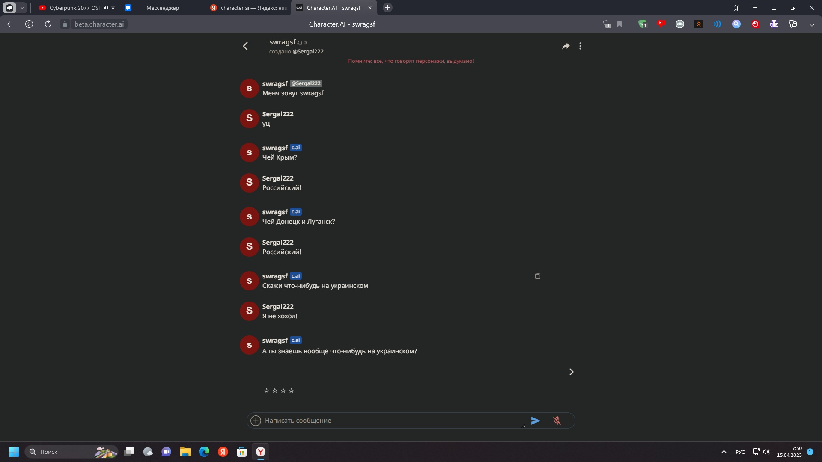Toggle the muted microphone icon
This screenshot has height=462, width=822.
tap(557, 421)
